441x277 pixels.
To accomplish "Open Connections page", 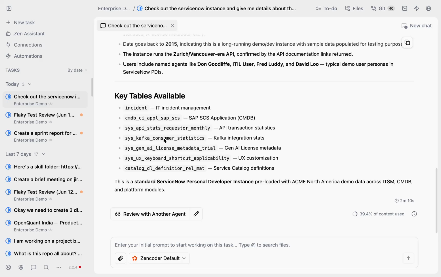I will pos(24,45).
